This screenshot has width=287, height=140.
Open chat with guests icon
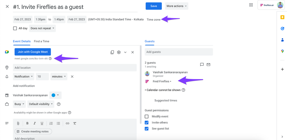[x=202, y=65]
